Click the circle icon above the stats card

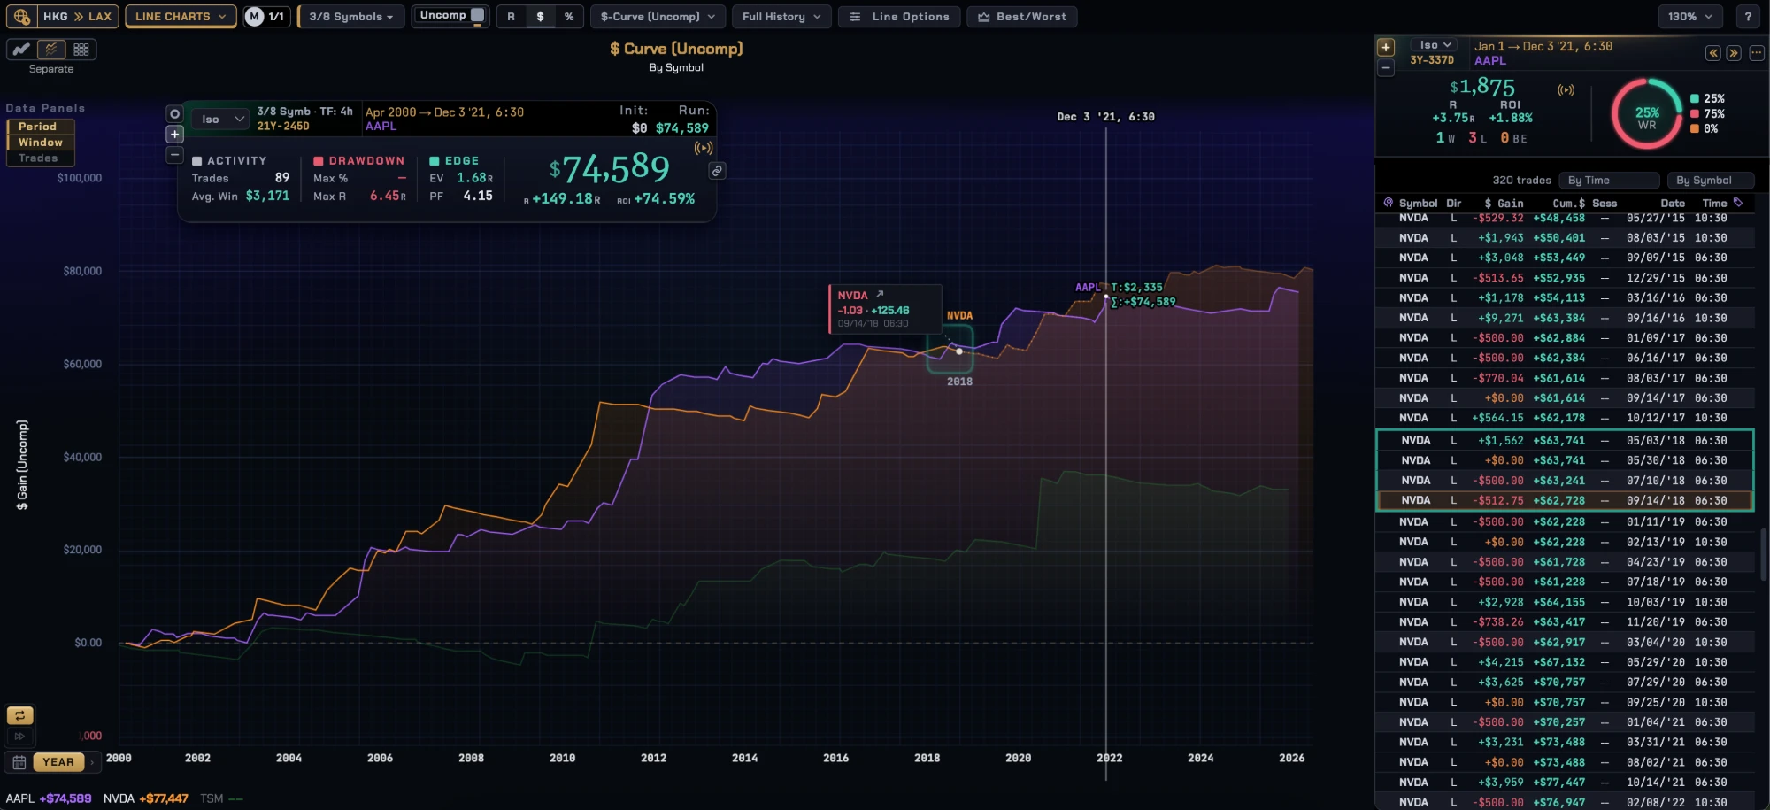click(x=174, y=114)
